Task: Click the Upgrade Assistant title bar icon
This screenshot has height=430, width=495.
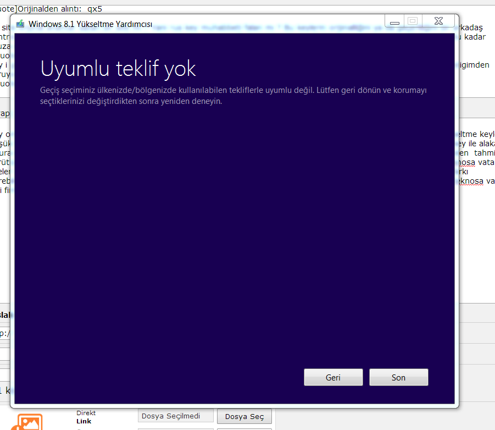Action: [x=20, y=24]
